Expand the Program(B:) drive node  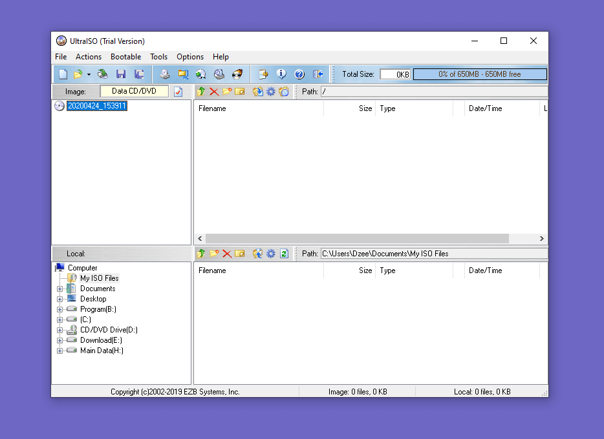(x=59, y=309)
